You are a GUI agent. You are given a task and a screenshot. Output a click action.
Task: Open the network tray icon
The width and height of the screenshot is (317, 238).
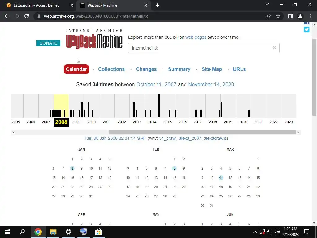click(x=270, y=232)
